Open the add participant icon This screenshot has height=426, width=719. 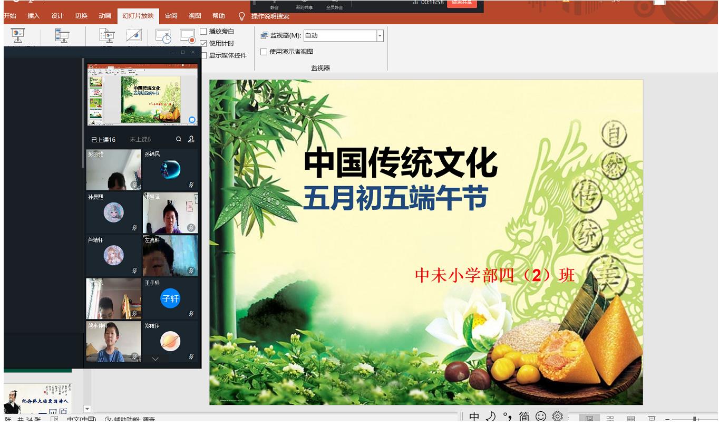(x=191, y=139)
